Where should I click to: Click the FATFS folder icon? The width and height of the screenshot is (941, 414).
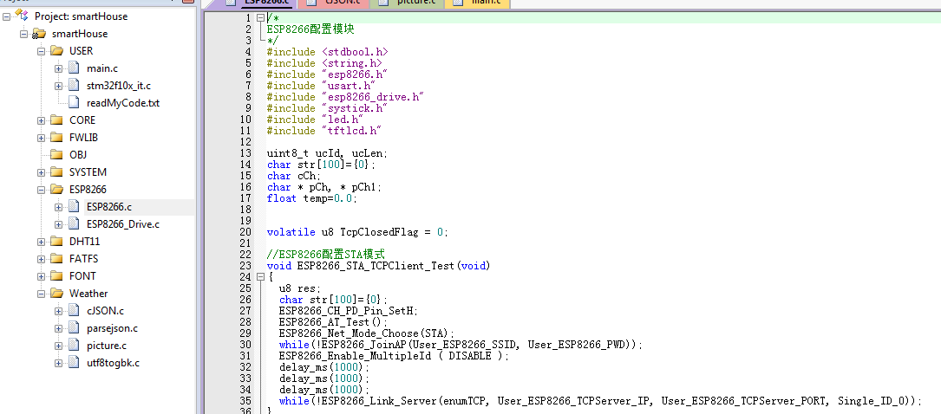coord(56,259)
